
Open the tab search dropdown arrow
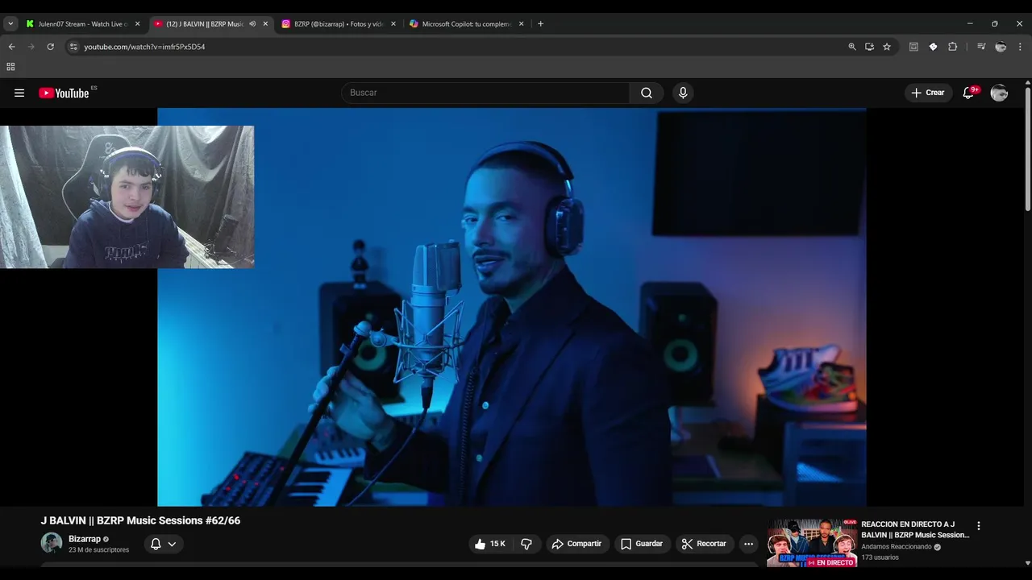(x=10, y=24)
